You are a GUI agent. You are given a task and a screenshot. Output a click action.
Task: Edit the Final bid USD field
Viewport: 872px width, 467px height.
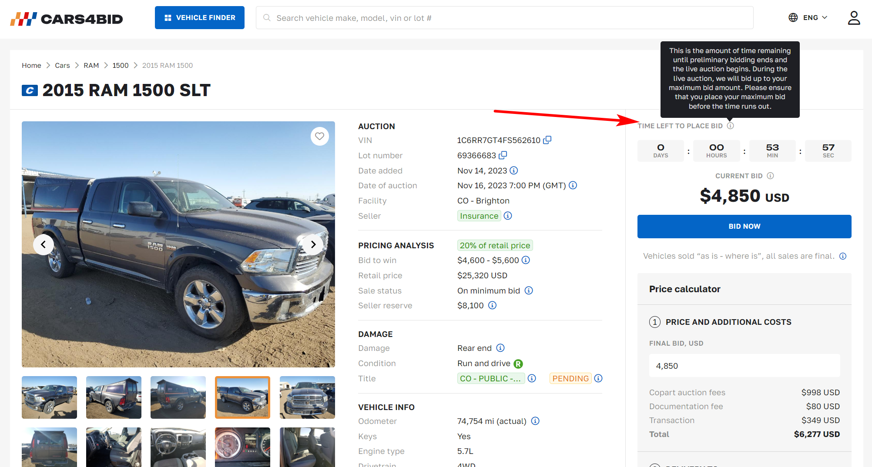pos(745,366)
